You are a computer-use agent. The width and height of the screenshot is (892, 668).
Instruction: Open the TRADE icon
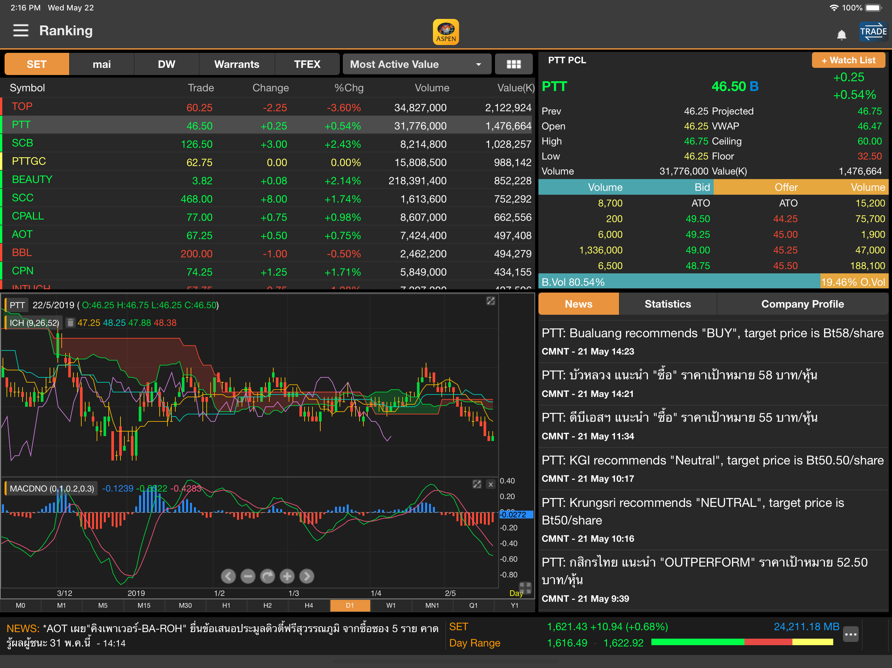click(873, 32)
